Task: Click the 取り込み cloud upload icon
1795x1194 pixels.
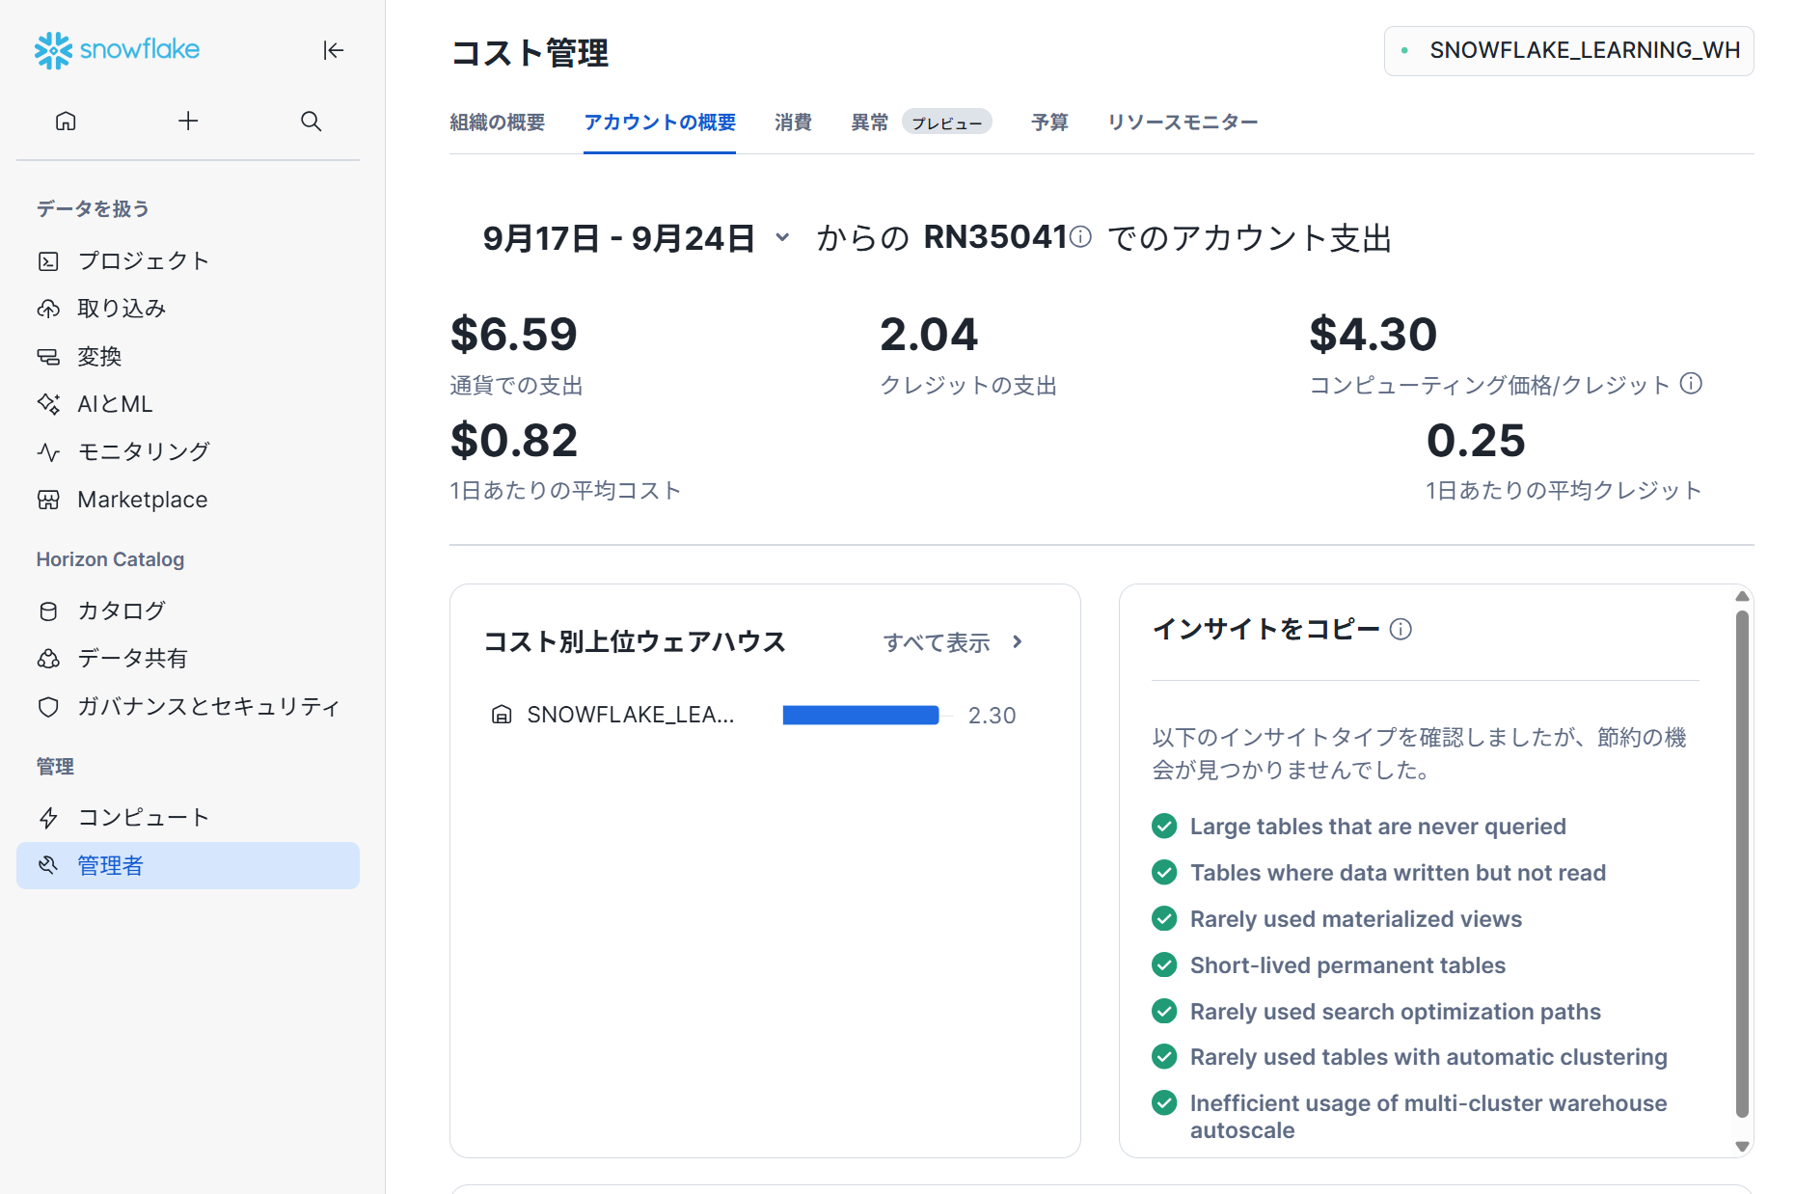Action: point(48,309)
